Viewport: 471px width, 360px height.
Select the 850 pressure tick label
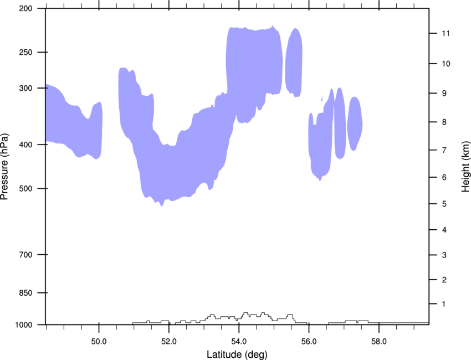(25, 293)
